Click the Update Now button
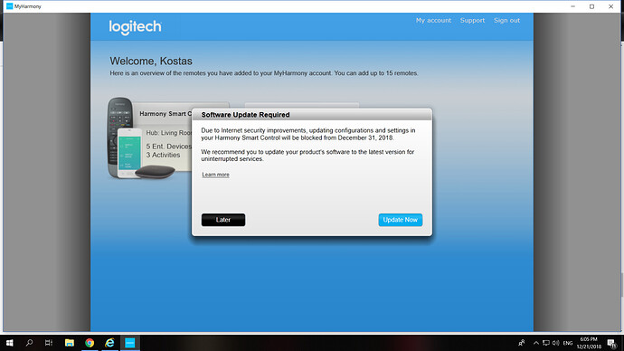Image resolution: width=624 pixels, height=351 pixels. pos(401,220)
